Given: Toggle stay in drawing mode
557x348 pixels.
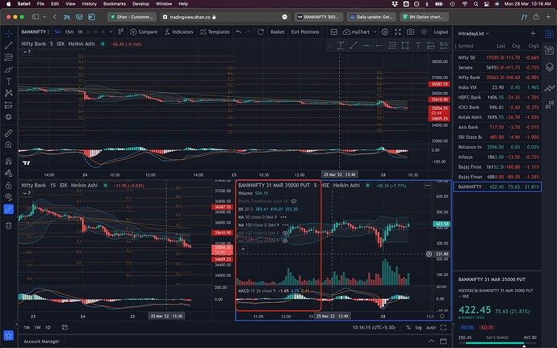Looking at the screenshot, I should [9, 173].
